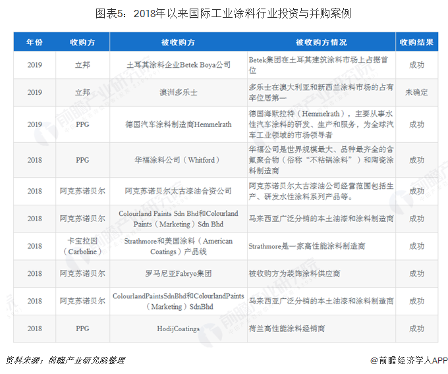Viewport: 448px width, 374px height.
Task: Select the "被收购方情况" column header
Action: click(321, 42)
